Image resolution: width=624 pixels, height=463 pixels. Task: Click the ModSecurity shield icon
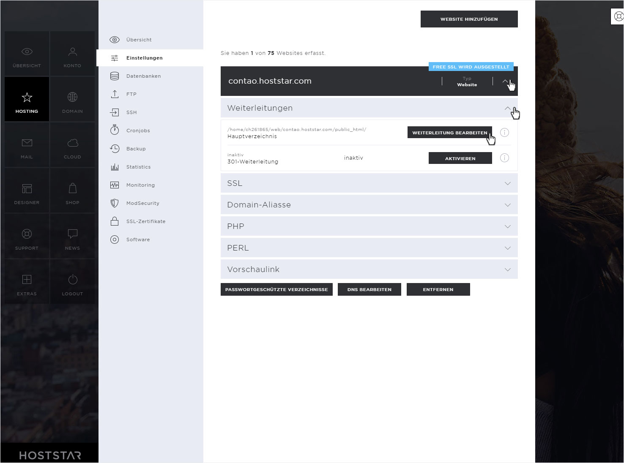(x=115, y=203)
